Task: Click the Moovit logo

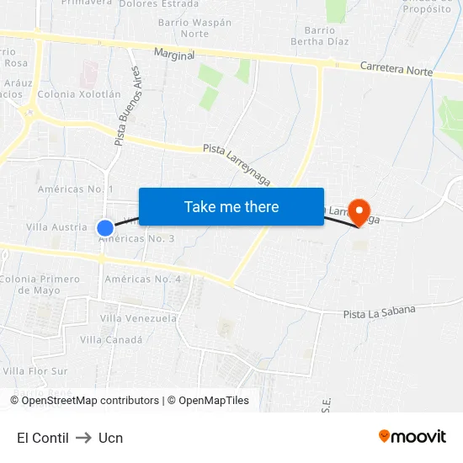Action: 412,436
